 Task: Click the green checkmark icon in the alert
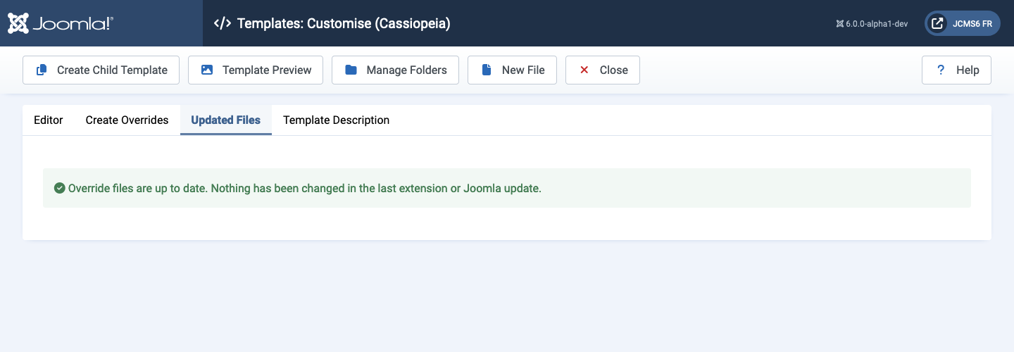(x=60, y=188)
